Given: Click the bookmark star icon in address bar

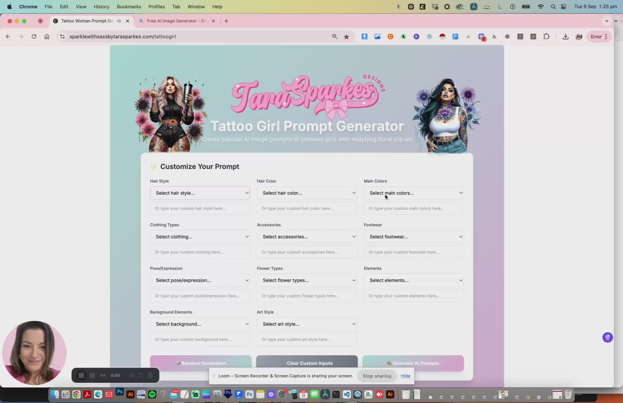Looking at the screenshot, I should [347, 37].
